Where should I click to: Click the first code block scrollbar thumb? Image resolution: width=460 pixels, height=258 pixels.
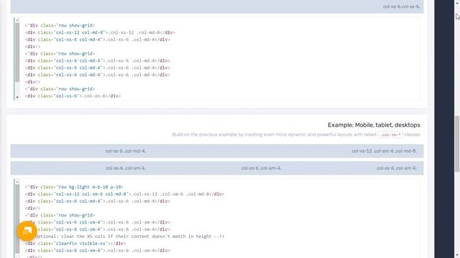17,52
